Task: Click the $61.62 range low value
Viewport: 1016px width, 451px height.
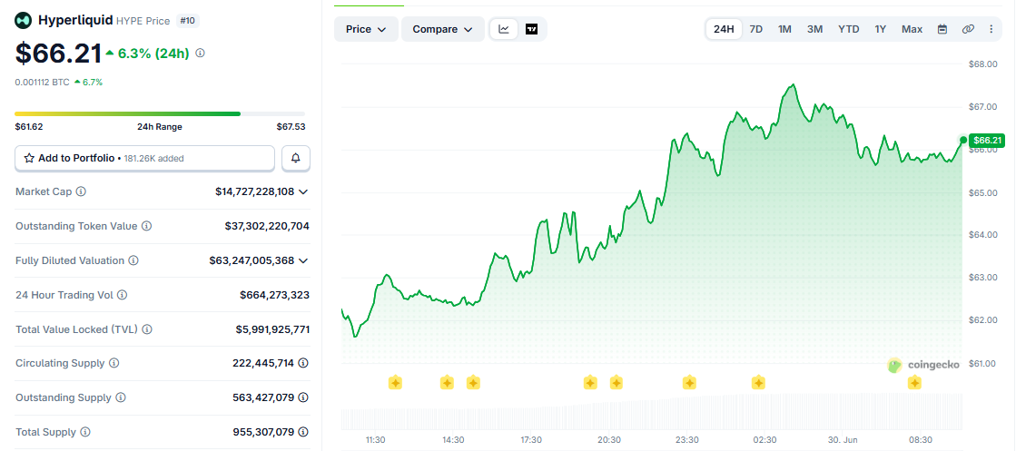Action: point(28,127)
